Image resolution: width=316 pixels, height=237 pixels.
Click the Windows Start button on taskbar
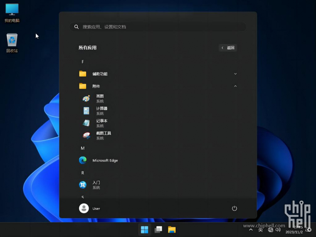click(144, 230)
